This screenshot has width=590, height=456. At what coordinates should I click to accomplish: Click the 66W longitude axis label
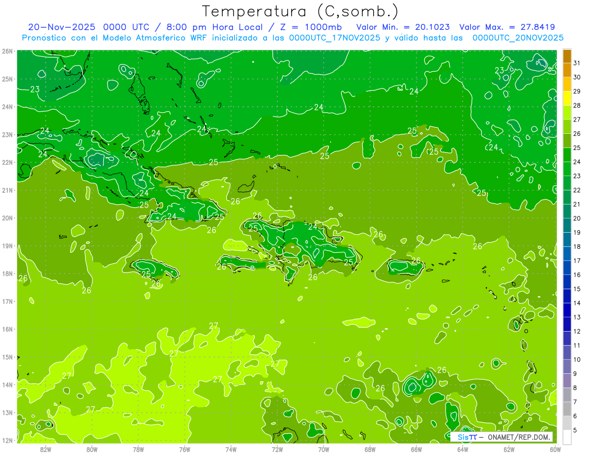point(416,449)
